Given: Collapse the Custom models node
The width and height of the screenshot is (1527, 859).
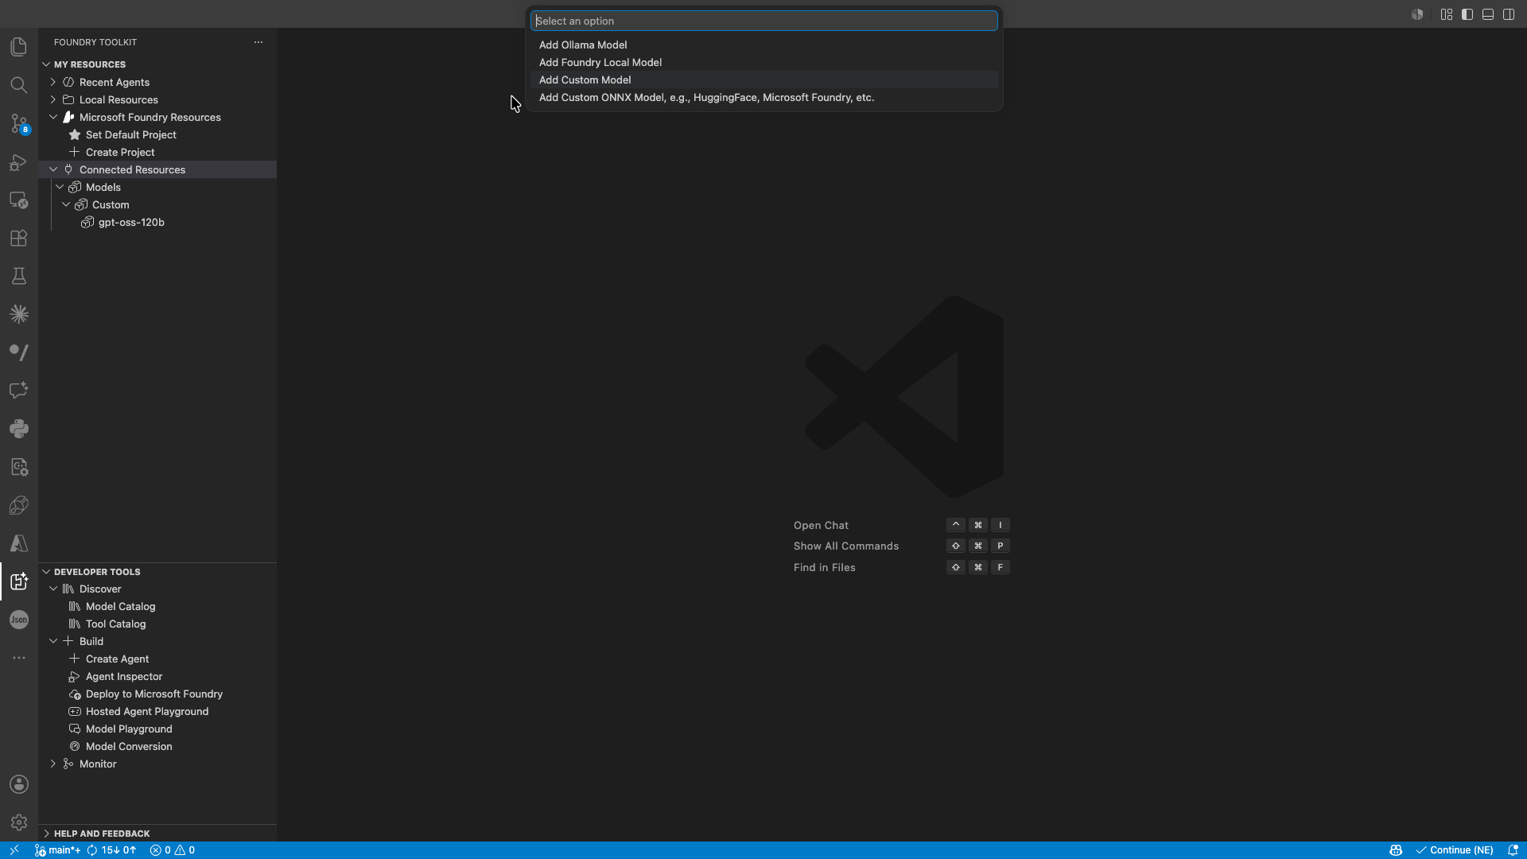Looking at the screenshot, I should point(66,204).
